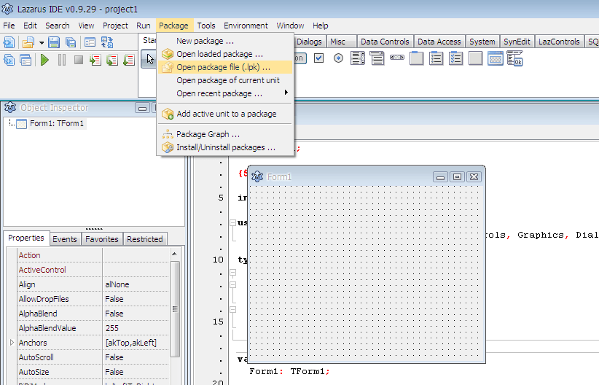The width and height of the screenshot is (599, 385).
Task: Expand the Anchors property row
Action: click(x=12, y=343)
